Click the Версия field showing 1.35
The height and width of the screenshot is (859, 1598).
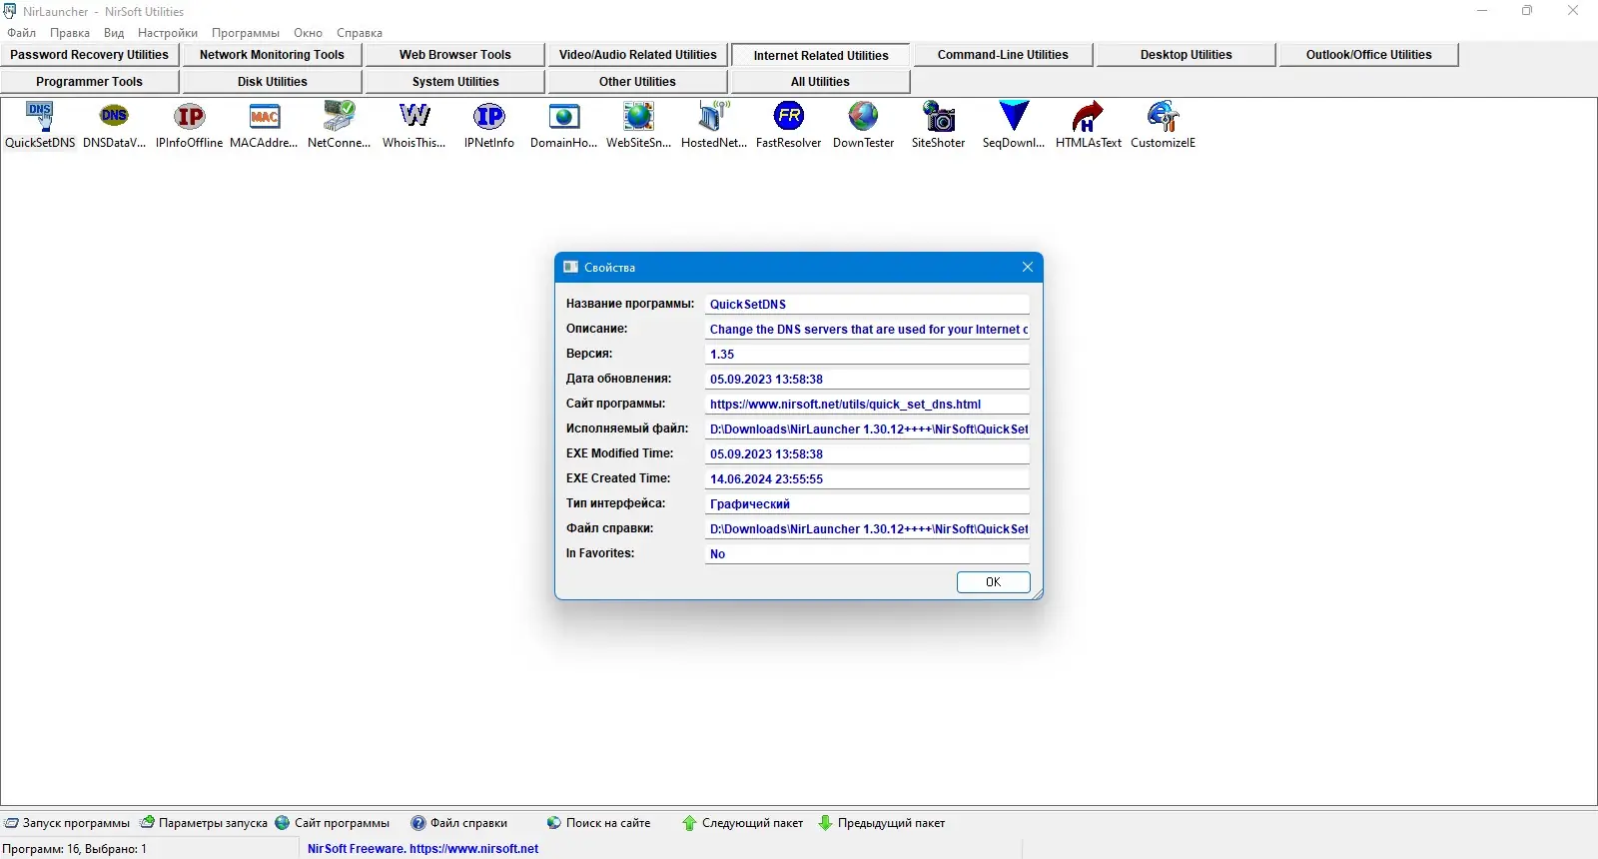point(867,355)
